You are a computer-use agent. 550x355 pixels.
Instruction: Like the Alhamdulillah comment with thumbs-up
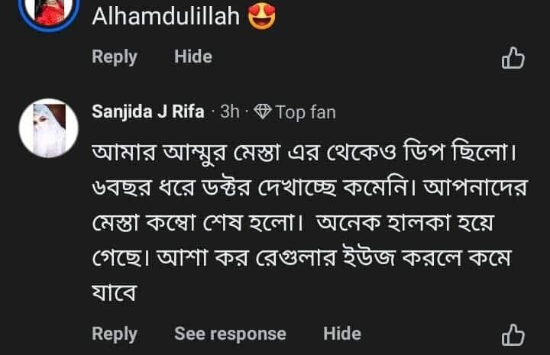pyautogui.click(x=513, y=58)
